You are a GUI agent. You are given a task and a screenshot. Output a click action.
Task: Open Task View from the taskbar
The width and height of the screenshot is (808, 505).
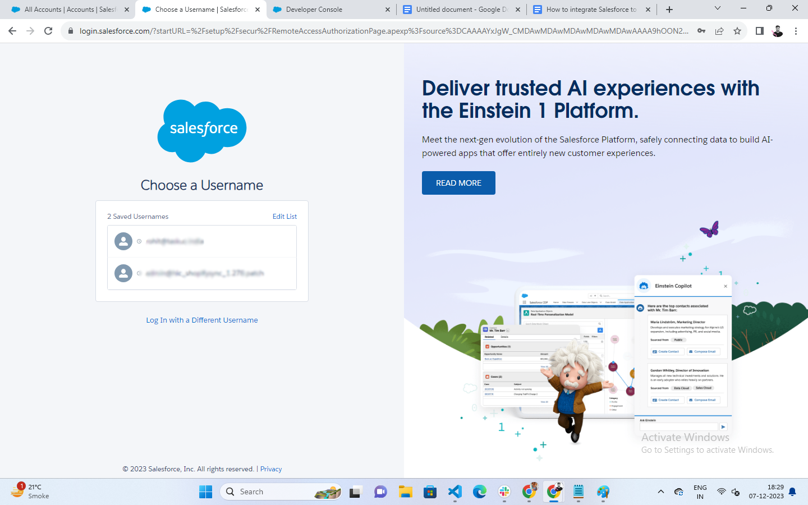(355, 492)
